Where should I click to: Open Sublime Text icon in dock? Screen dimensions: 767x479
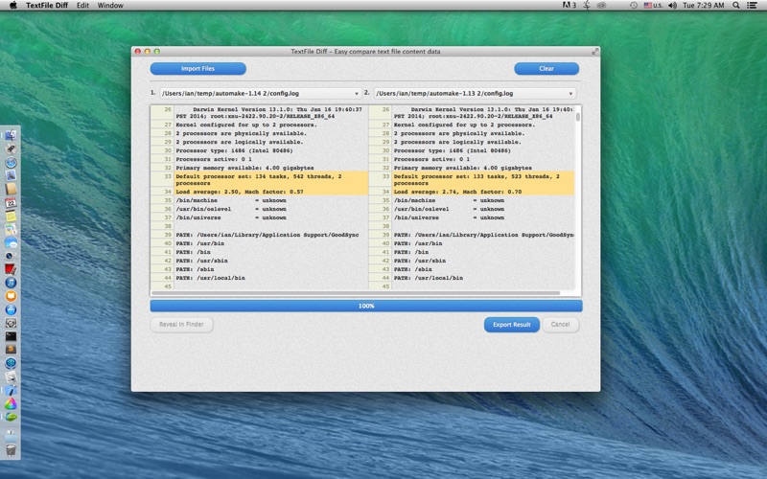(x=11, y=349)
